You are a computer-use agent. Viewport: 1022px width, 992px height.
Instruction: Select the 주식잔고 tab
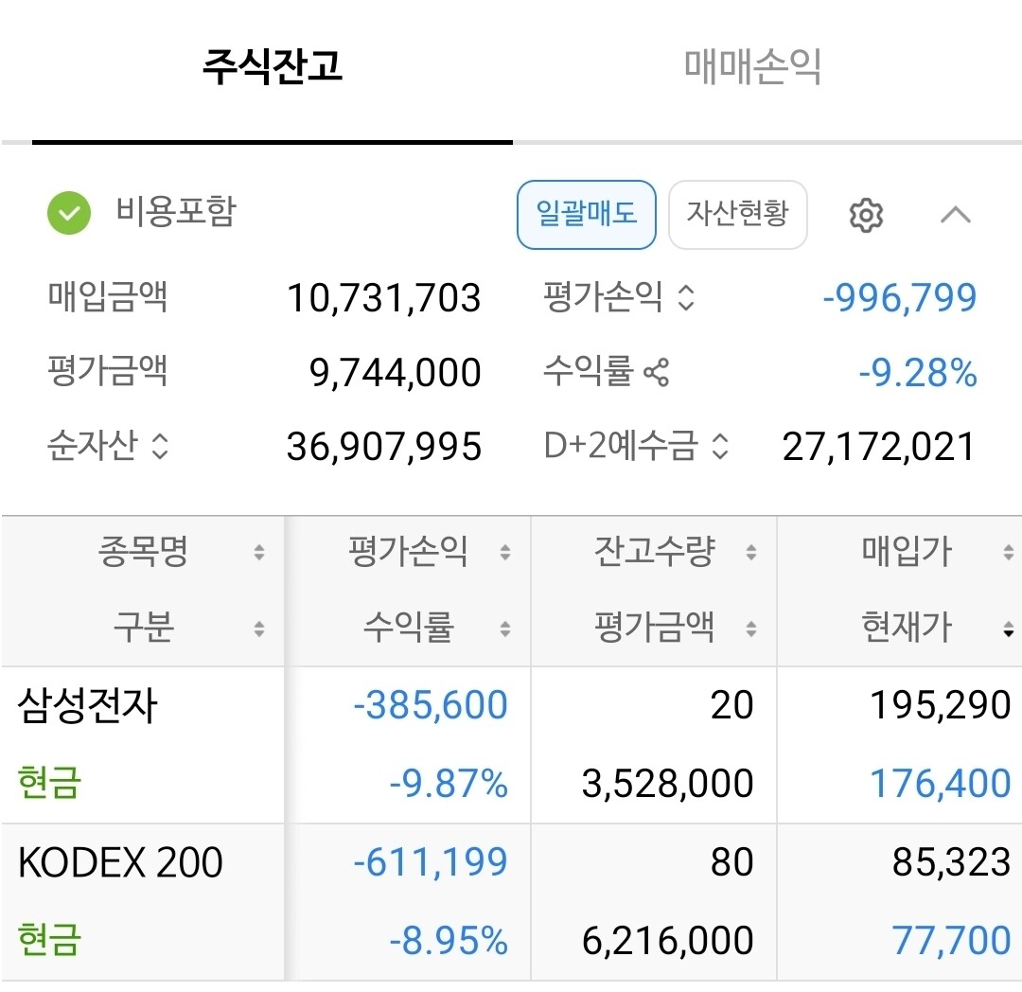tap(273, 68)
